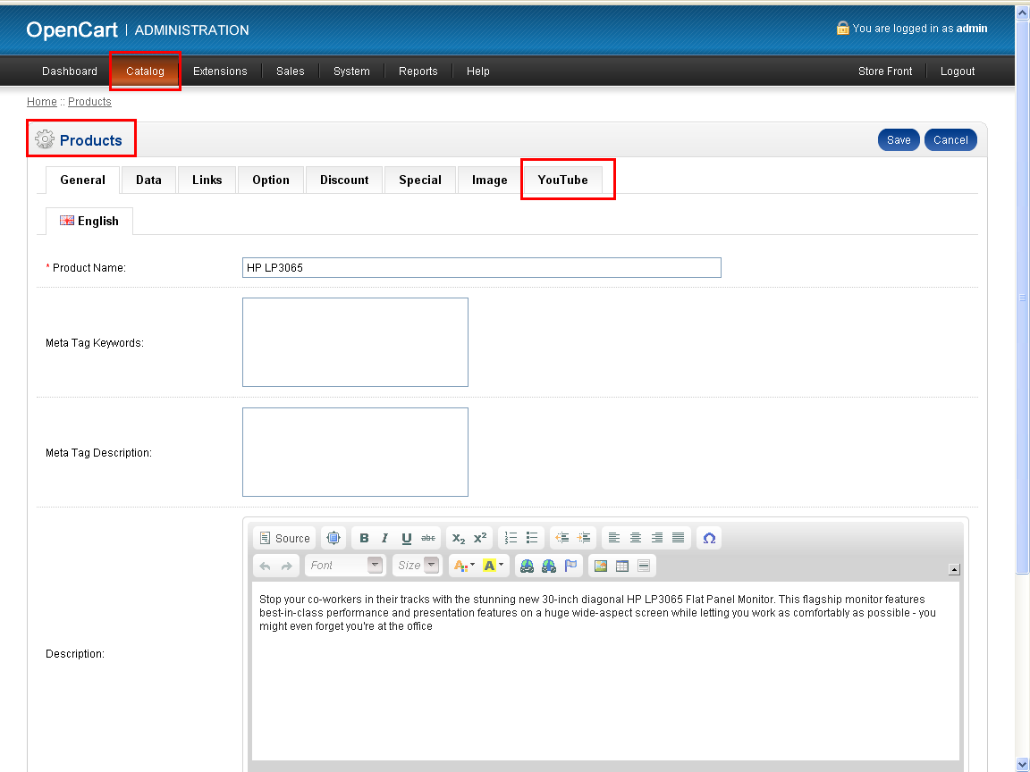
Task: Insert a table in the editor
Action: [x=622, y=566]
